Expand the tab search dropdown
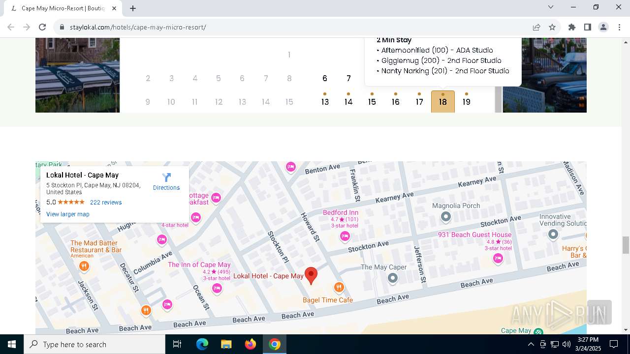Screen dimensions: 630x354 [x=551, y=7]
